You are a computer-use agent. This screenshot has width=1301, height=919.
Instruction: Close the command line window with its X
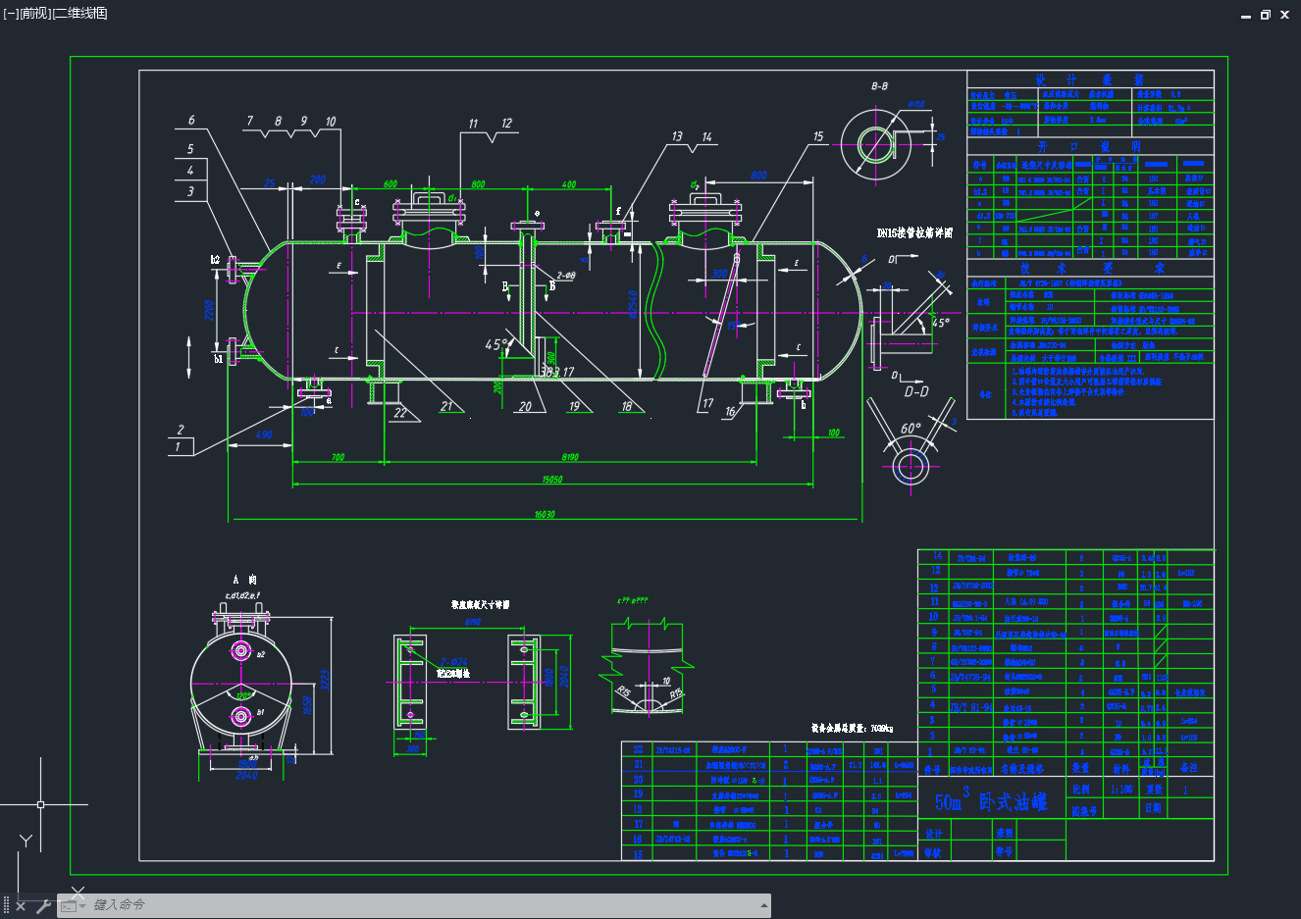pyautogui.click(x=21, y=905)
